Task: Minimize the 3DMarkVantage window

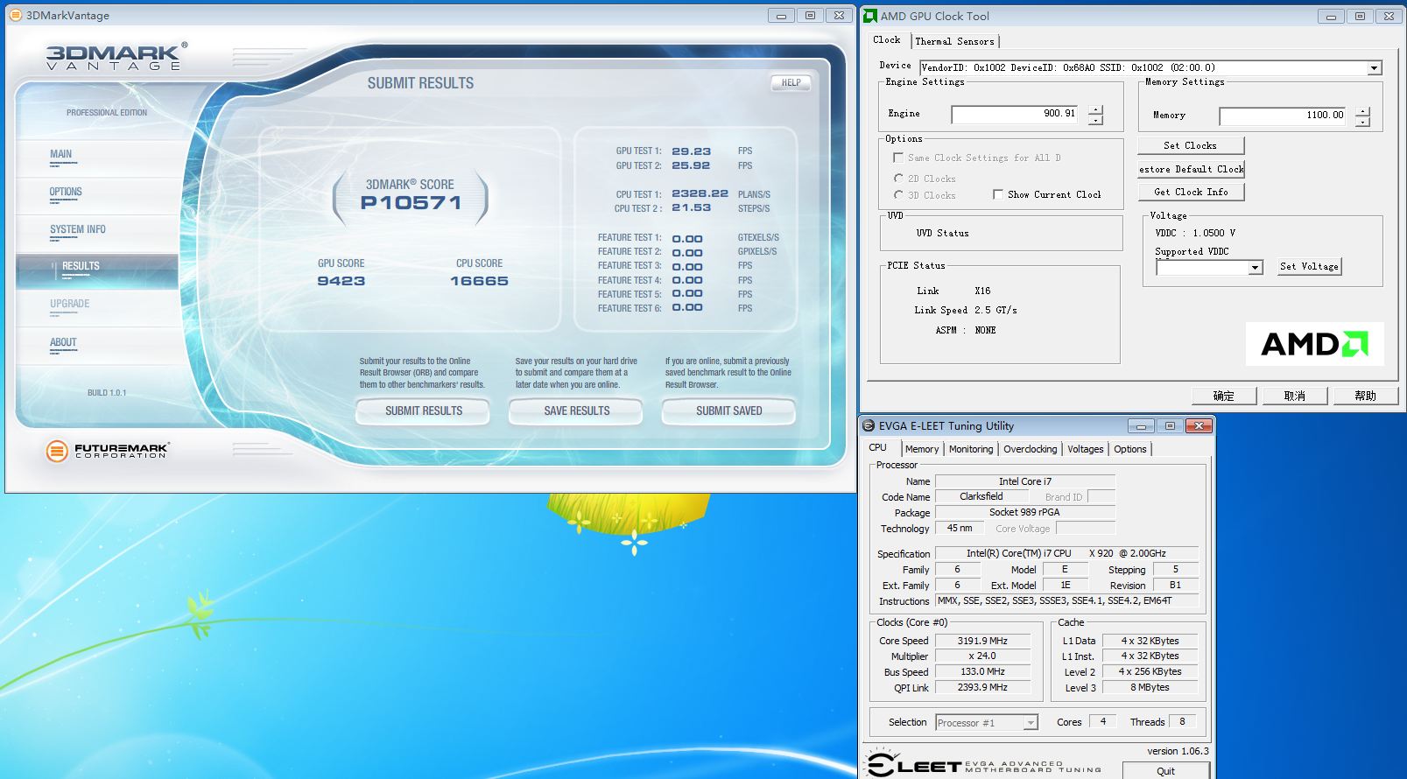Action: [781, 16]
